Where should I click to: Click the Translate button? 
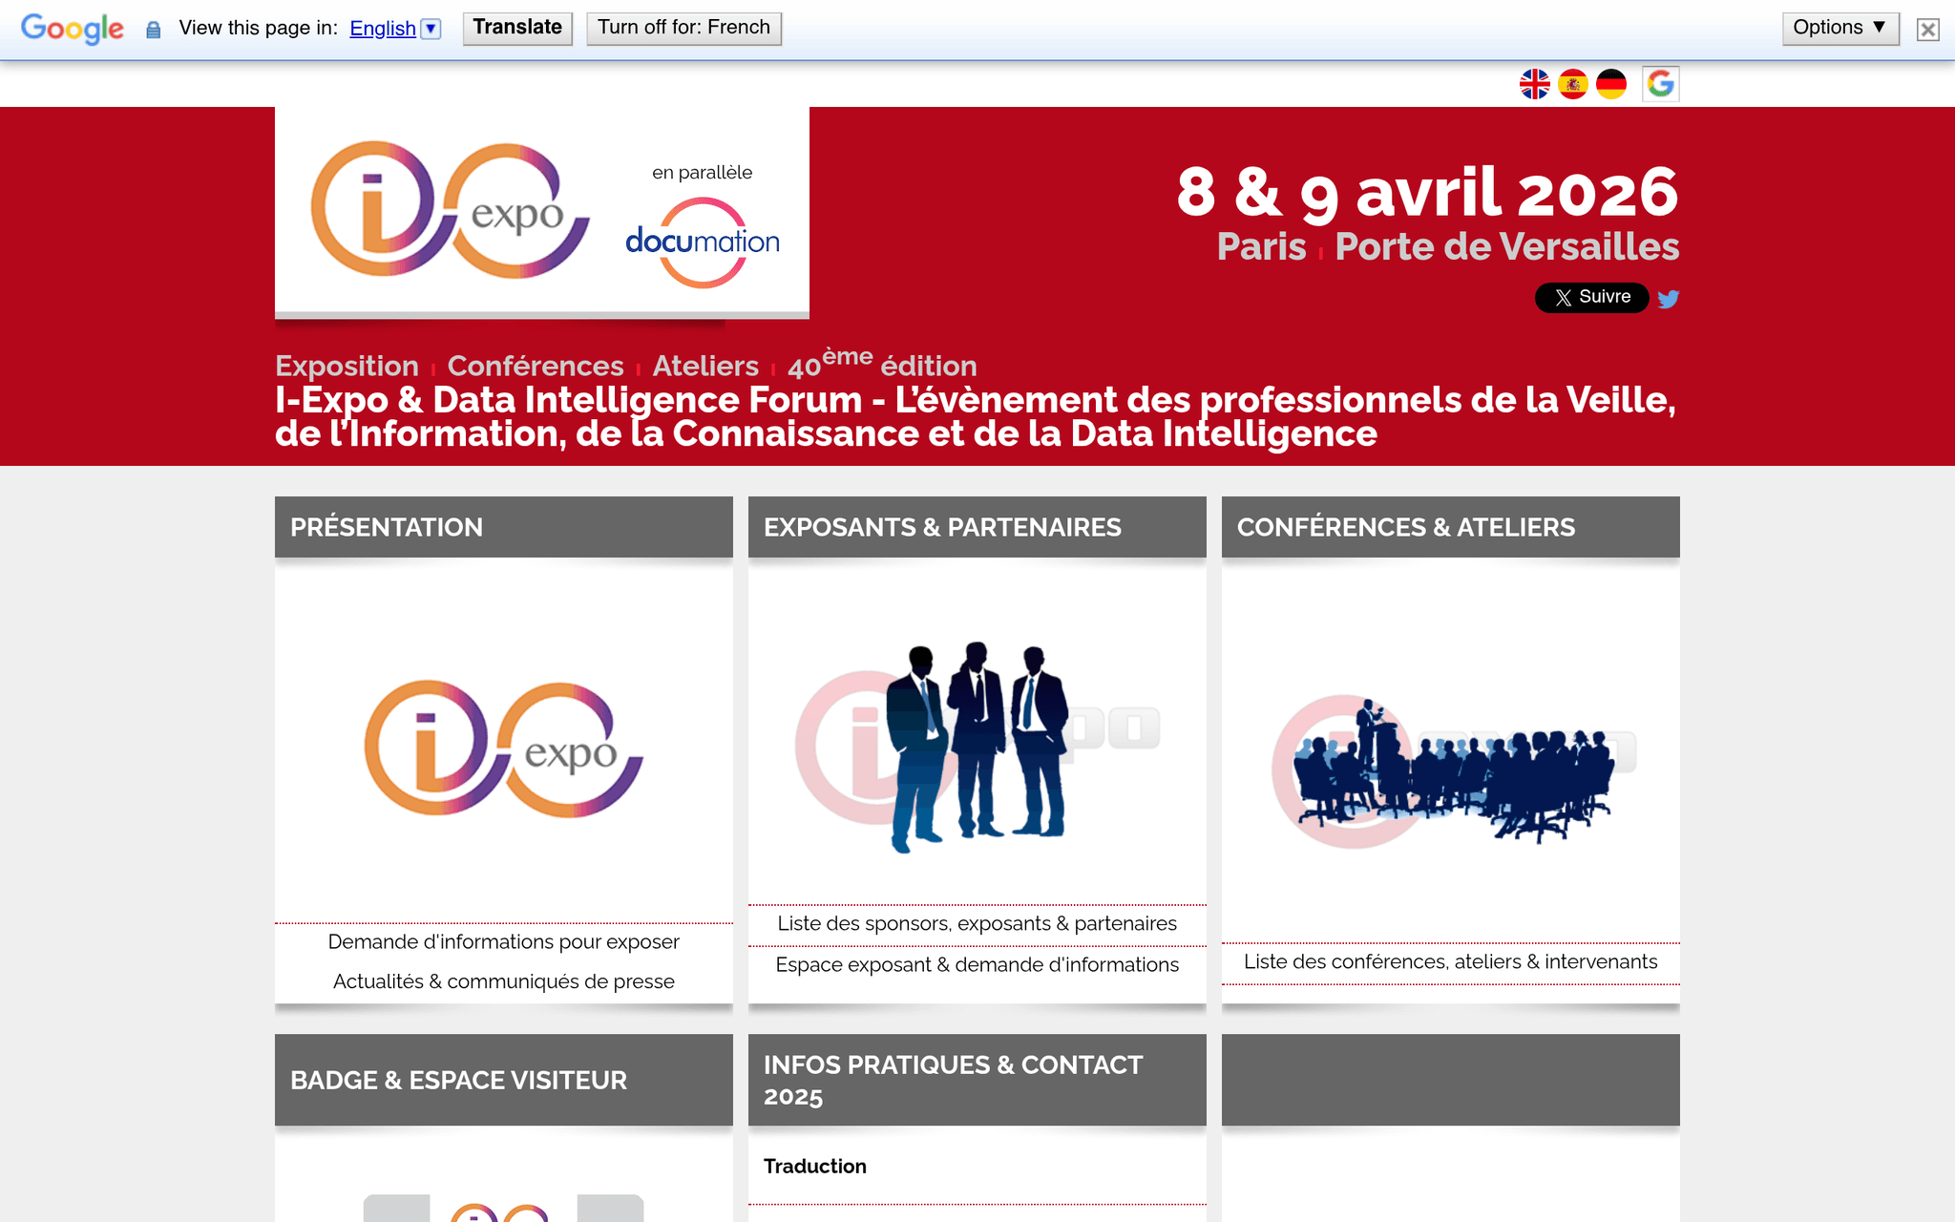coord(517,28)
